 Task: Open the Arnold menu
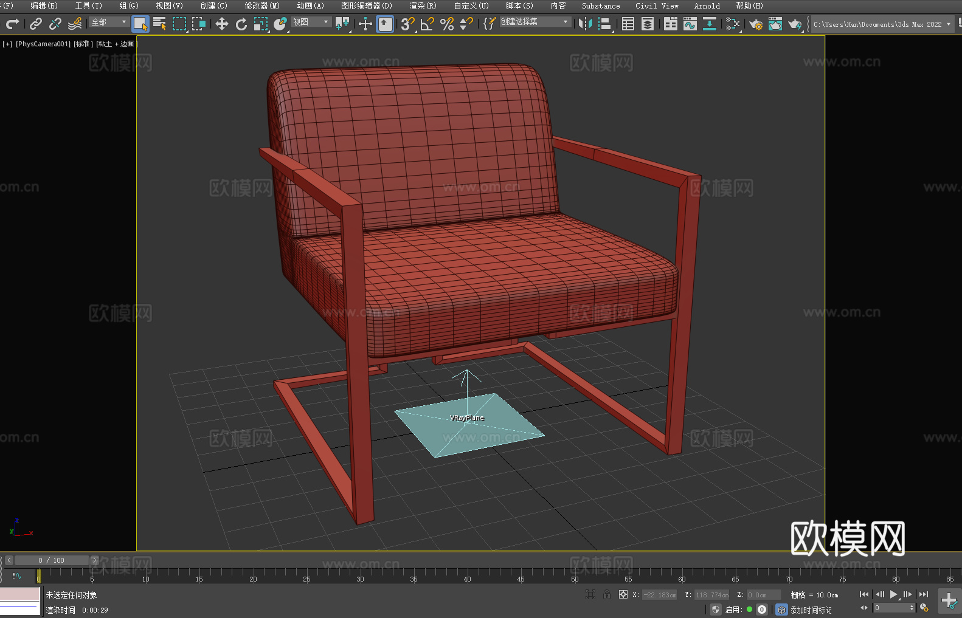[707, 5]
